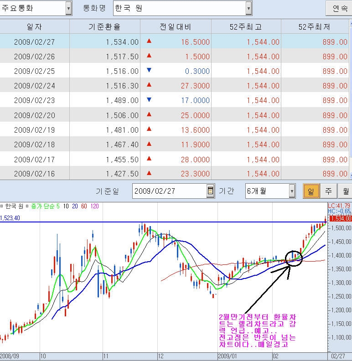Image resolution: width=352 pixels, height=361 pixels.
Task: Click the red 1,534.00 price label on chart
Action: [x=339, y=219]
